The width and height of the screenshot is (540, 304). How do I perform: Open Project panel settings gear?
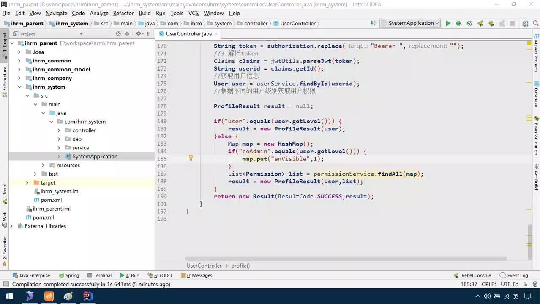tap(138, 34)
